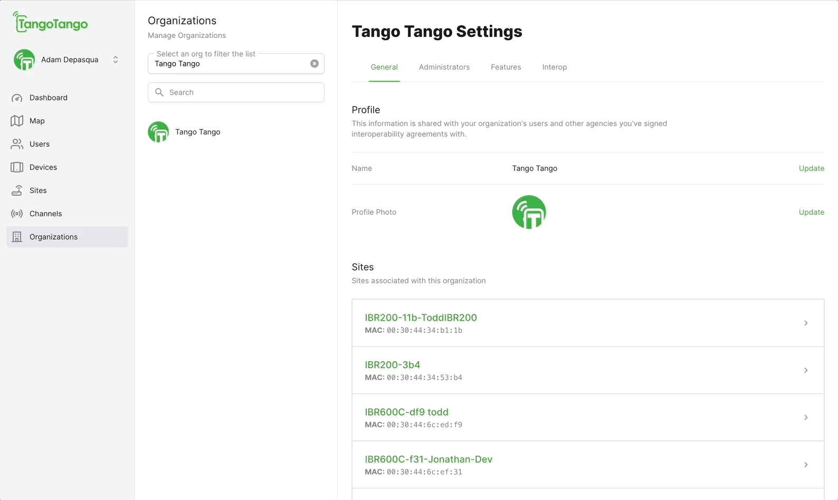Click the Dashboard gauge icon
This screenshot has width=838, height=500.
coord(17,98)
